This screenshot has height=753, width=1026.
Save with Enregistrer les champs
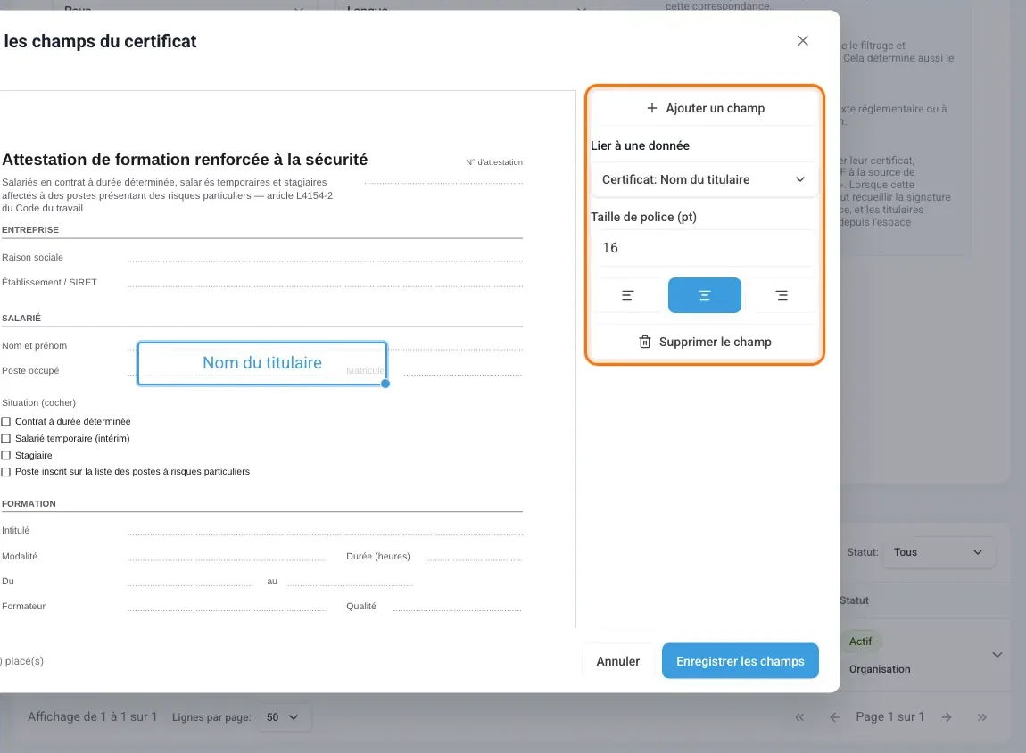(x=740, y=661)
